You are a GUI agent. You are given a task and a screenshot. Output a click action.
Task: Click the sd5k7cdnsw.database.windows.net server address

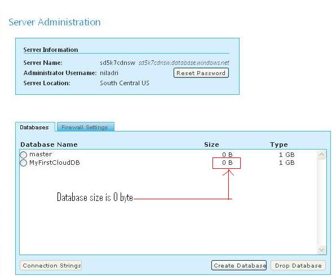click(184, 63)
